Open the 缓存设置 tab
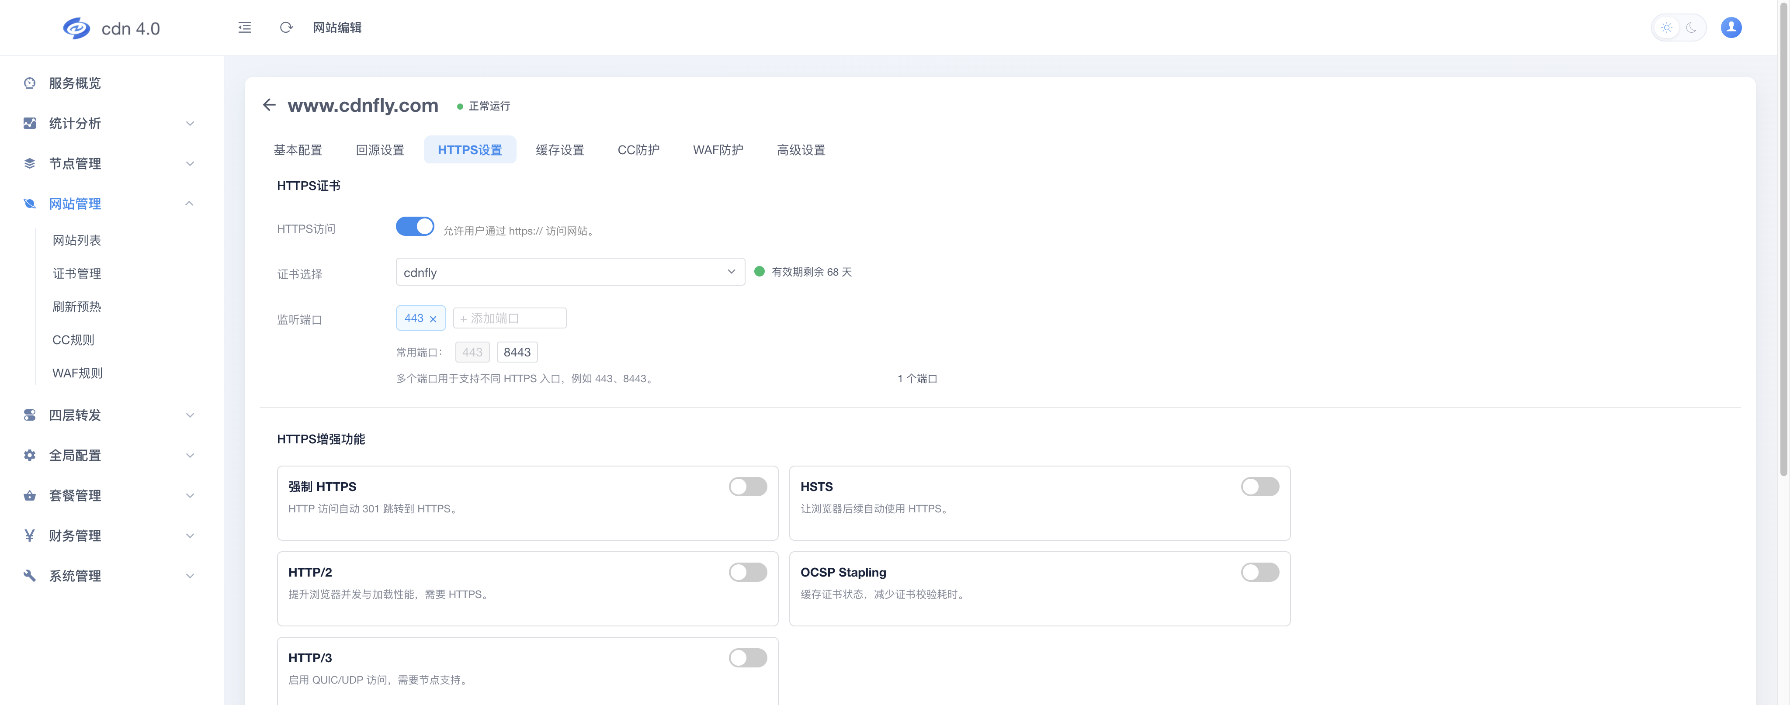The width and height of the screenshot is (1790, 705). pyautogui.click(x=559, y=150)
